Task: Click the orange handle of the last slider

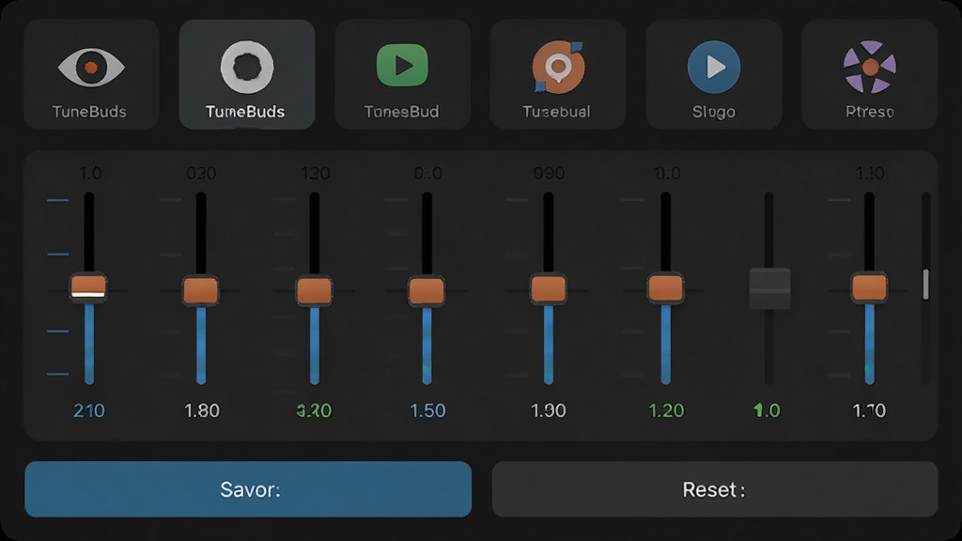Action: 869,287
